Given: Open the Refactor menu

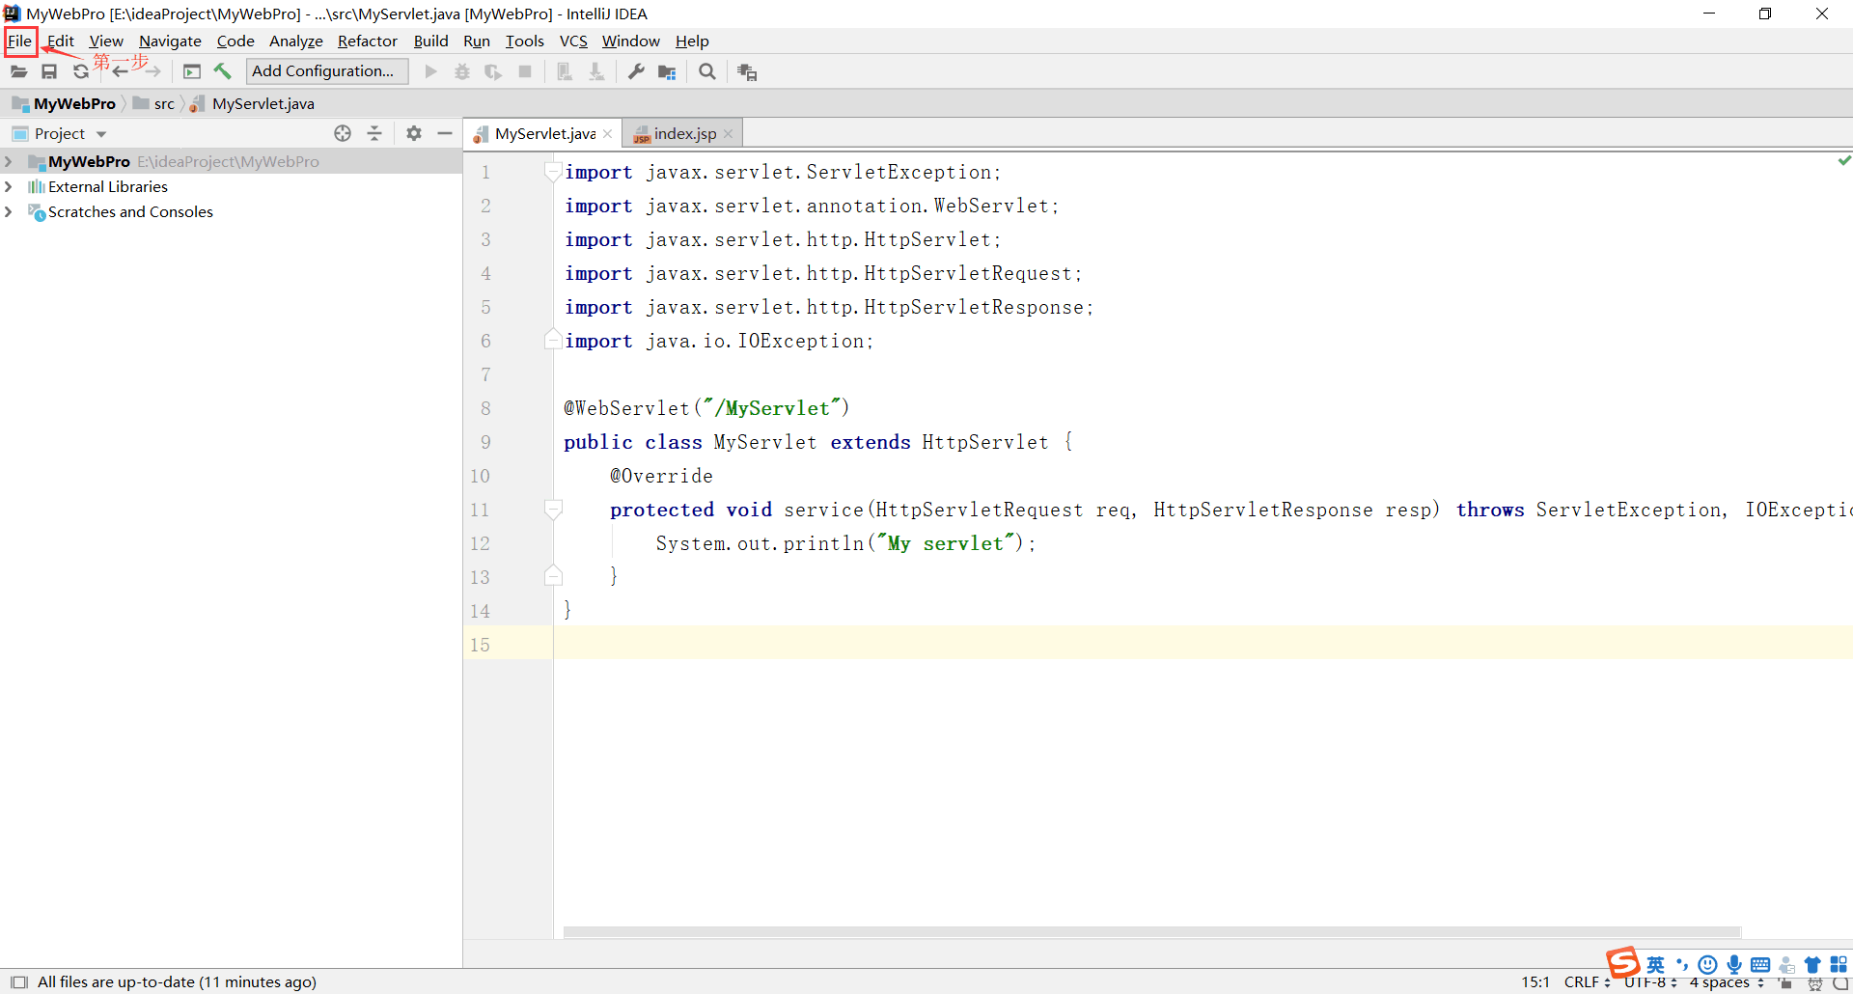Looking at the screenshot, I should 367,41.
